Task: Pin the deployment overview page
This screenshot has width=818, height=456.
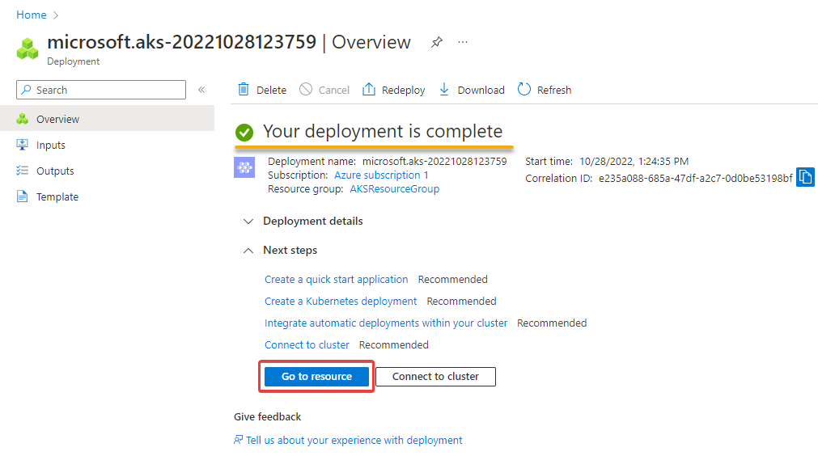Action: coord(437,42)
